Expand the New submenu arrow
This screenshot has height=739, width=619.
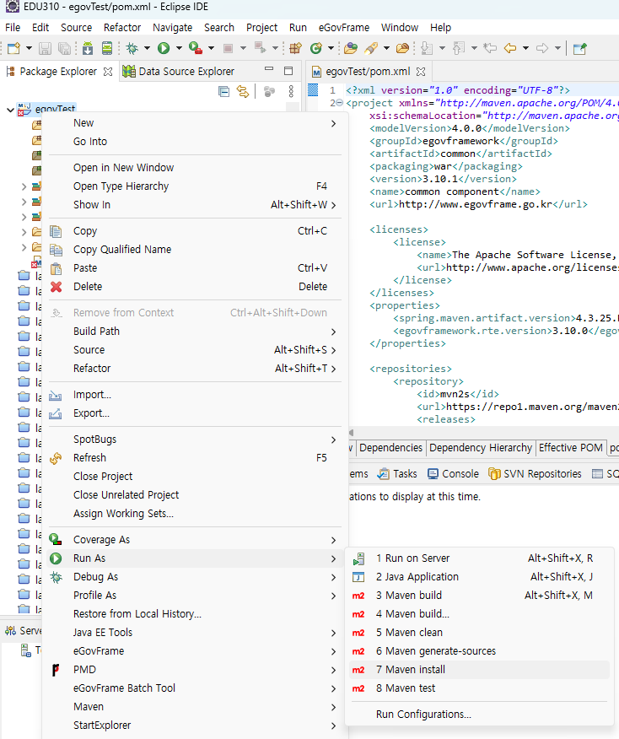(333, 123)
